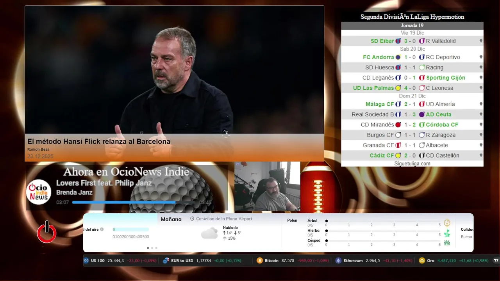Click the R Valladolid team badge
500x281 pixels.
(422, 41)
